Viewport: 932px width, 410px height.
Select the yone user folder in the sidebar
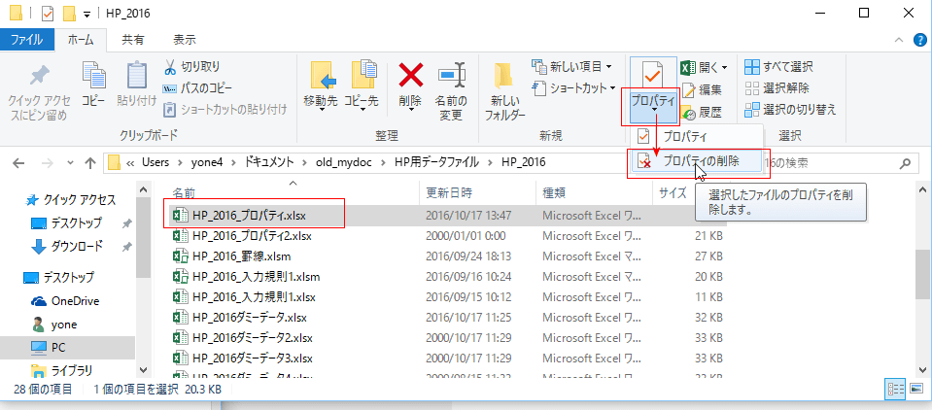click(x=54, y=325)
